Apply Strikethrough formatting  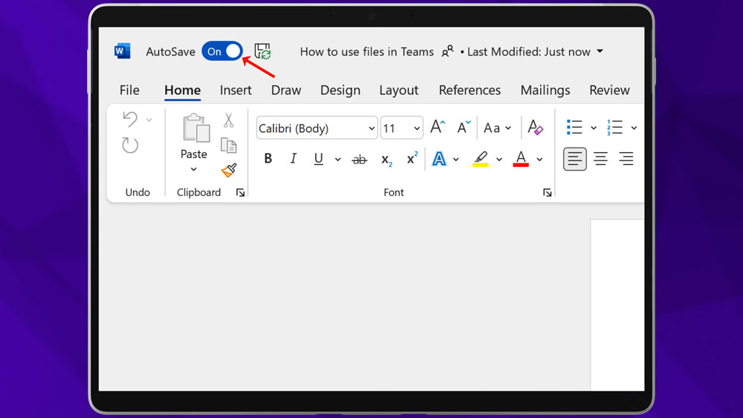[x=360, y=159]
